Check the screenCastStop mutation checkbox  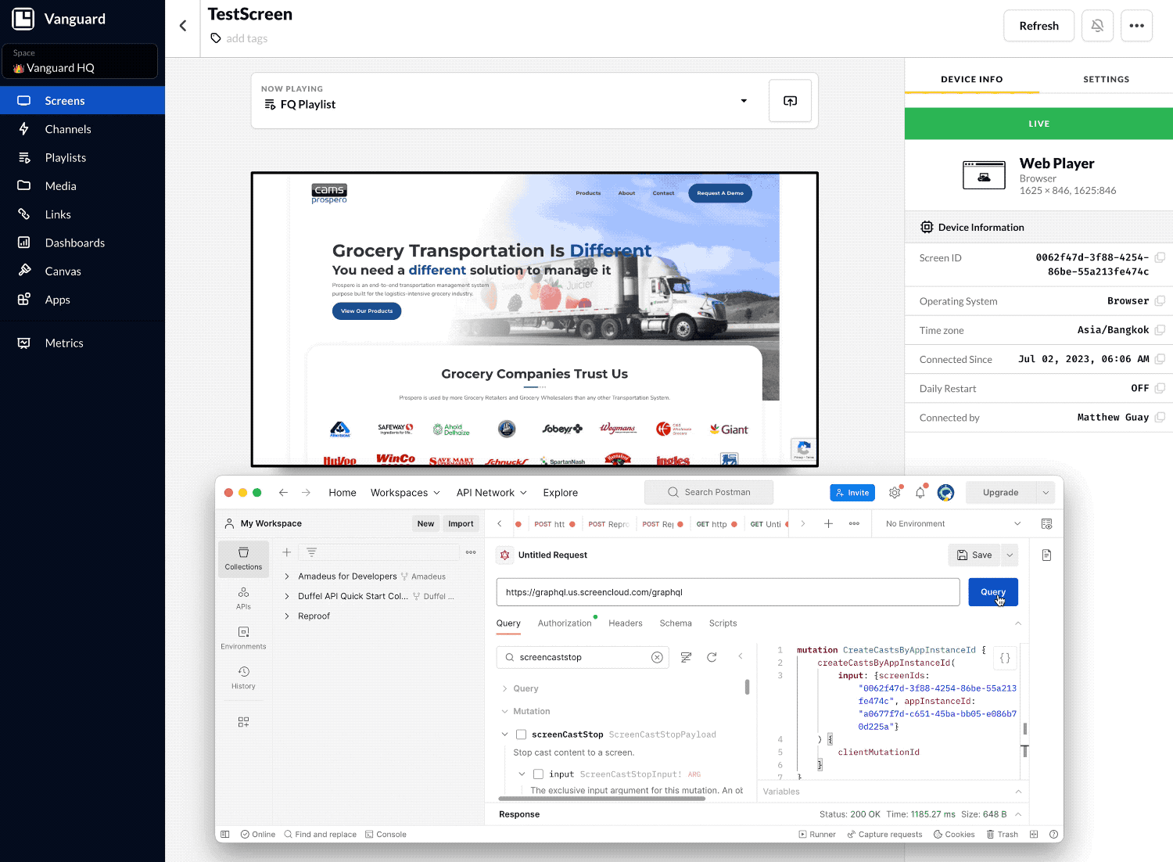tap(521, 734)
